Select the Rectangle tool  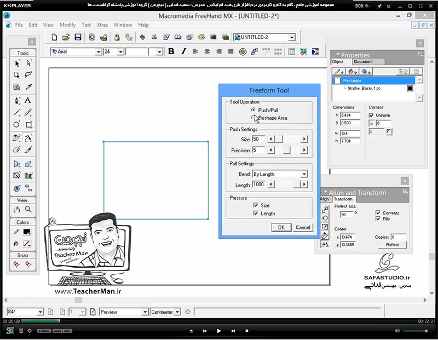tap(28, 125)
